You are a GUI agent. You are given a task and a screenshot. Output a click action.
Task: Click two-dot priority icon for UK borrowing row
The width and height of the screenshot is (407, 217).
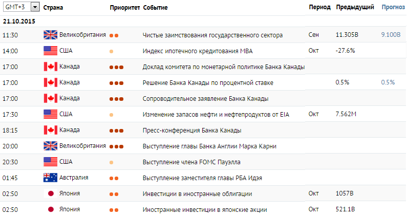[x=114, y=35]
